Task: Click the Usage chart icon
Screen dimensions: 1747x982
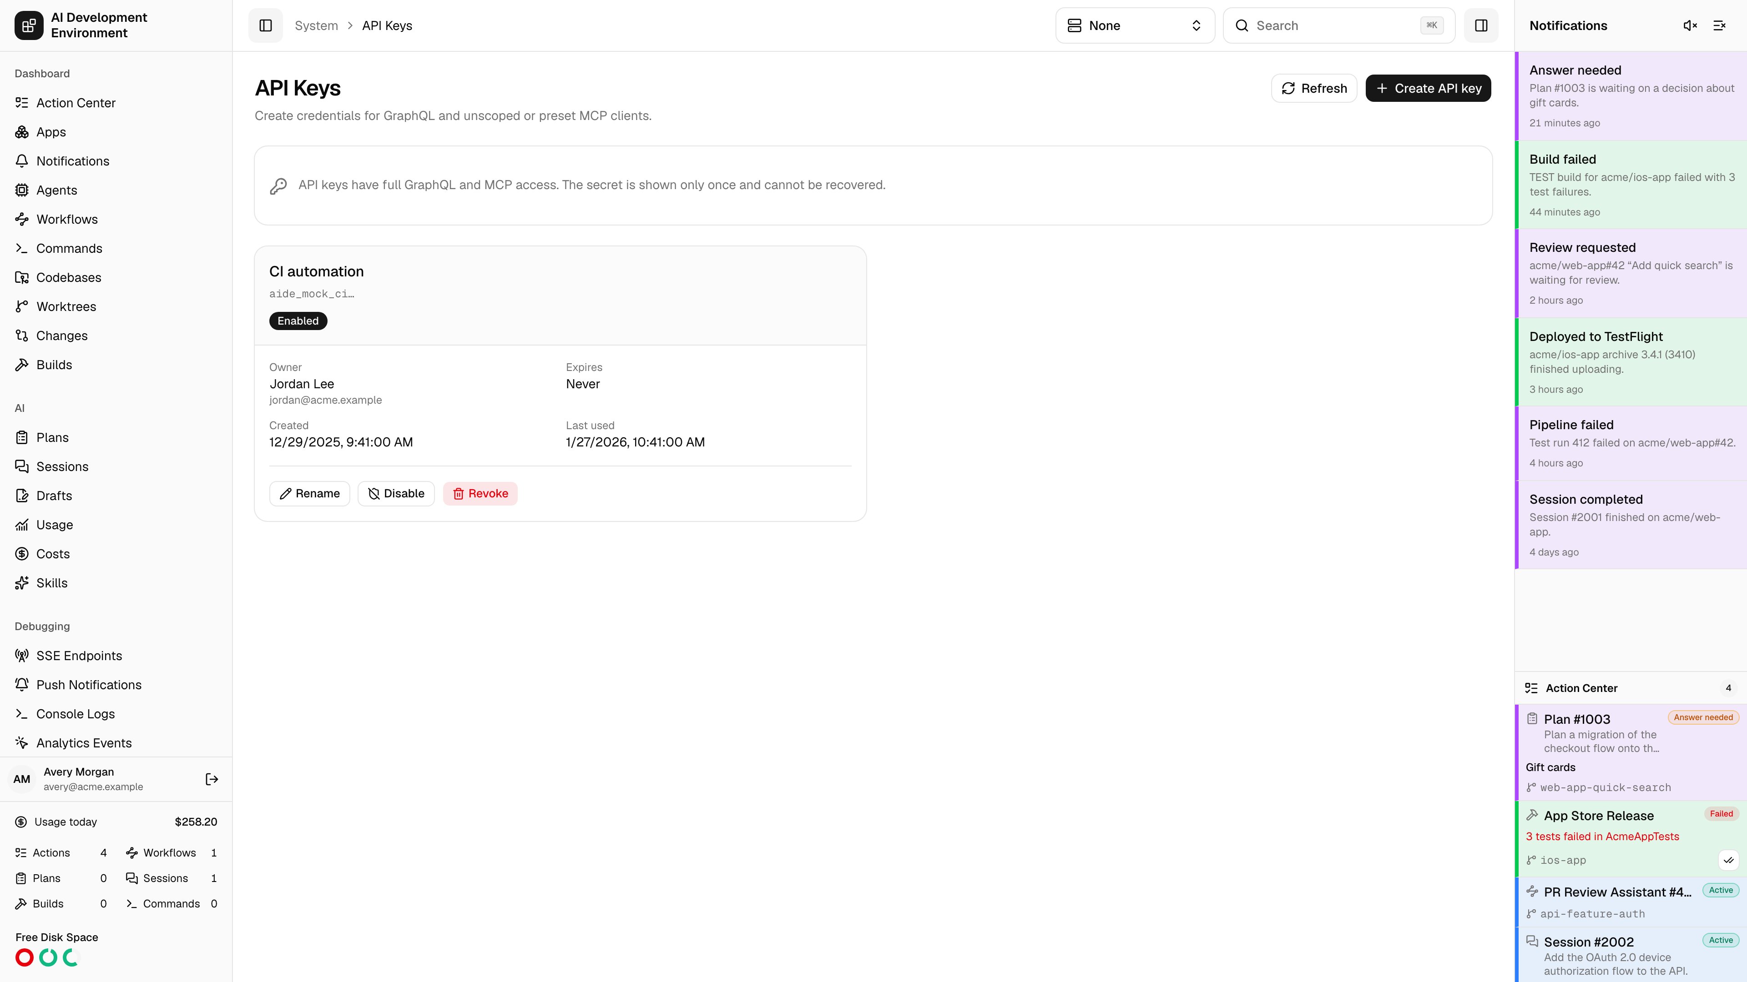Action: click(x=22, y=525)
